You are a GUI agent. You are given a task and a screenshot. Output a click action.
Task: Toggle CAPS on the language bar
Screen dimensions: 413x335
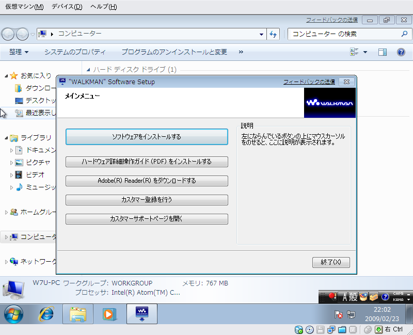398,294
